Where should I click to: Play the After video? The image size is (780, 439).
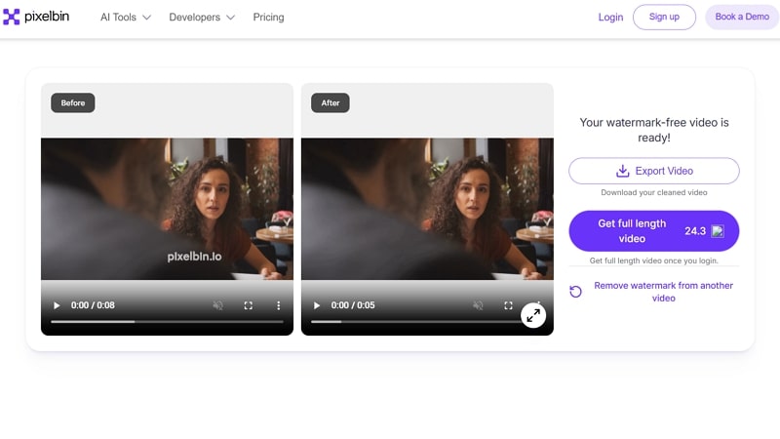(x=316, y=305)
